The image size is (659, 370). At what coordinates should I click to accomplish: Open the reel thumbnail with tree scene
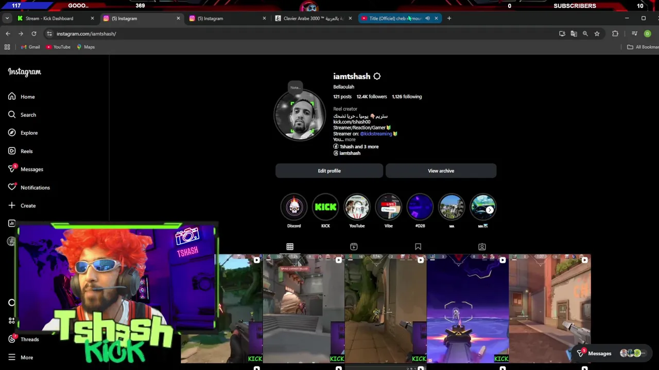pyautogui.click(x=386, y=308)
